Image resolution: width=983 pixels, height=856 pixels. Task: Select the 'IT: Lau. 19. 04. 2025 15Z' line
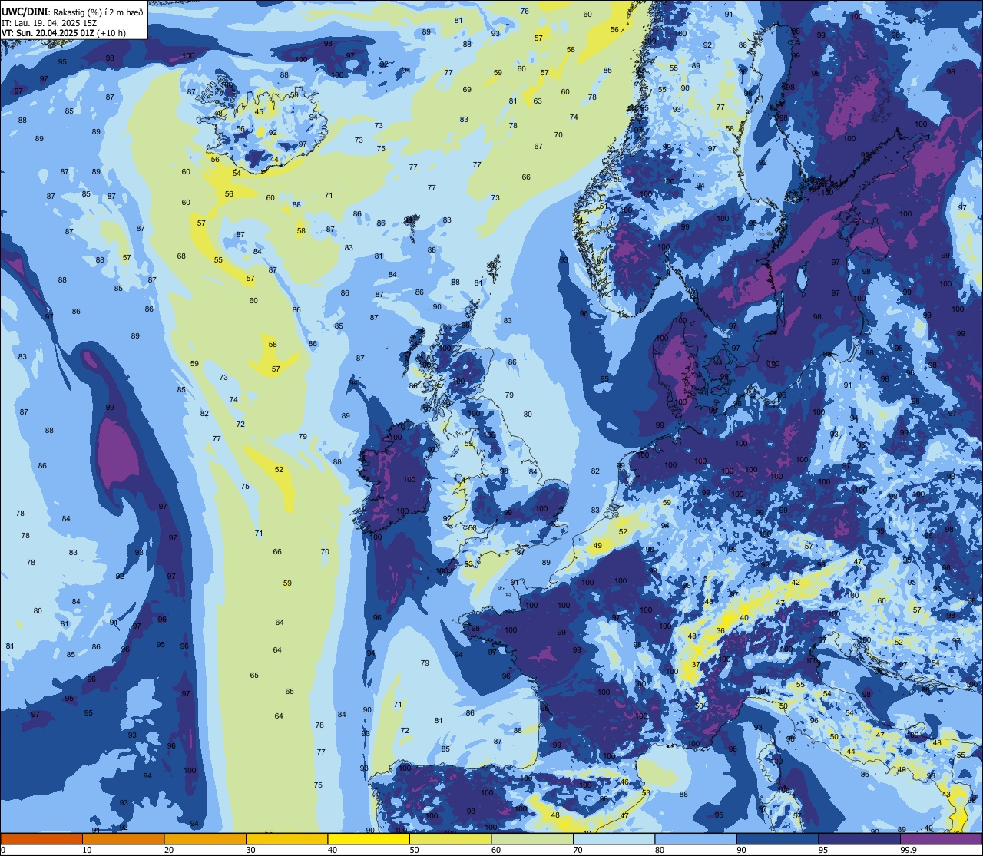click(x=49, y=22)
